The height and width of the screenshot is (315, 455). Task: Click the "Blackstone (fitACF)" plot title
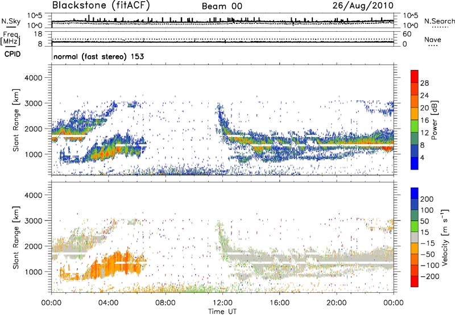click(101, 6)
